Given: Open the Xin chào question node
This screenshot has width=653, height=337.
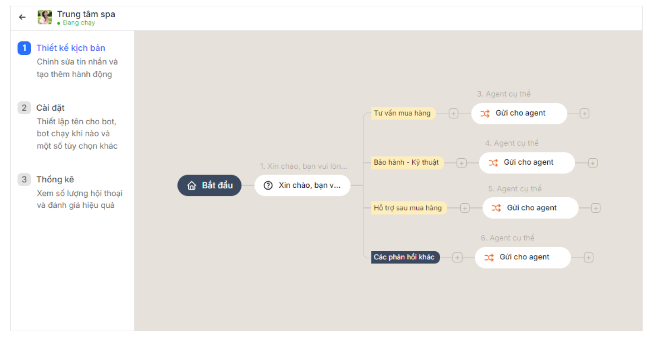Looking at the screenshot, I should point(302,186).
